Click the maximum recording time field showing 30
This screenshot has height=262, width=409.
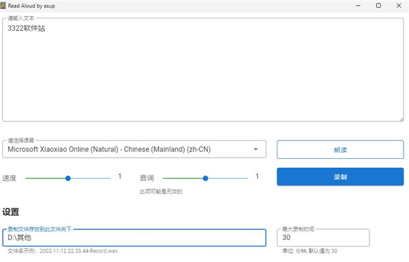click(x=323, y=237)
